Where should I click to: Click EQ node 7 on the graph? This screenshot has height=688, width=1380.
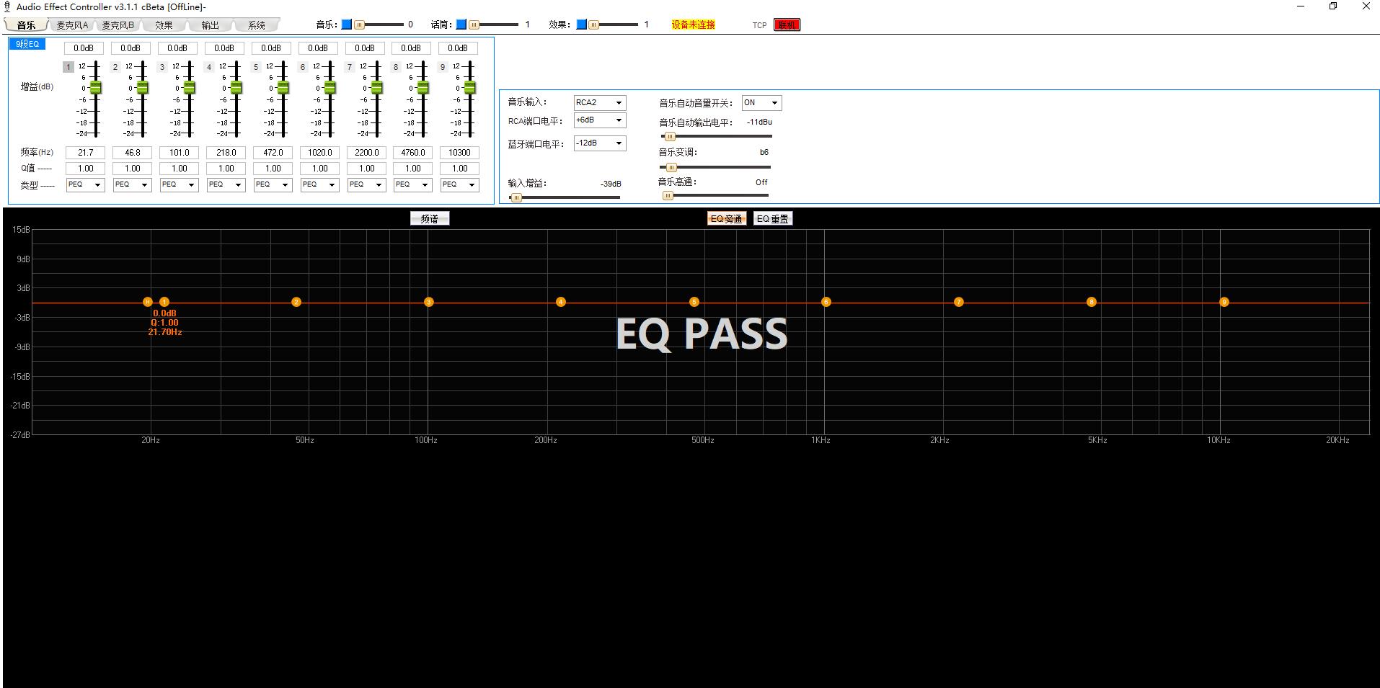point(958,302)
